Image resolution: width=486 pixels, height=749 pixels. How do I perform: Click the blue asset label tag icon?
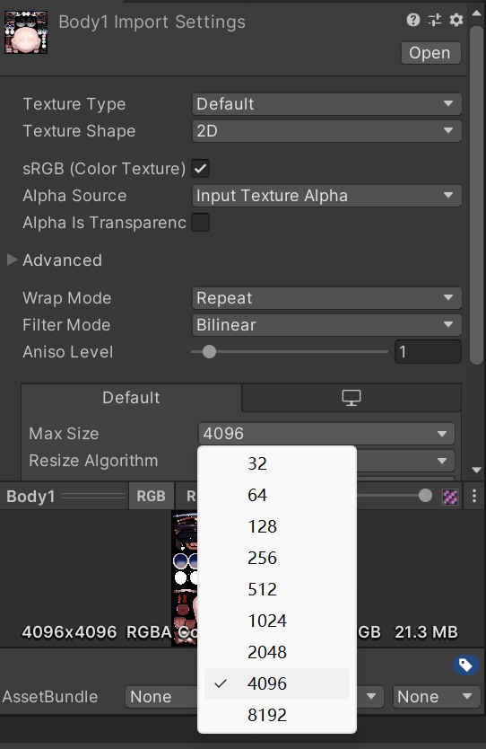[465, 665]
